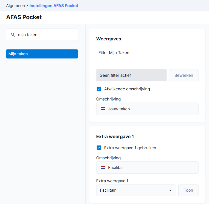This screenshot has width=209, height=204.
Task: Click the Facilitair Omschrijving text field
Action: [147, 167]
